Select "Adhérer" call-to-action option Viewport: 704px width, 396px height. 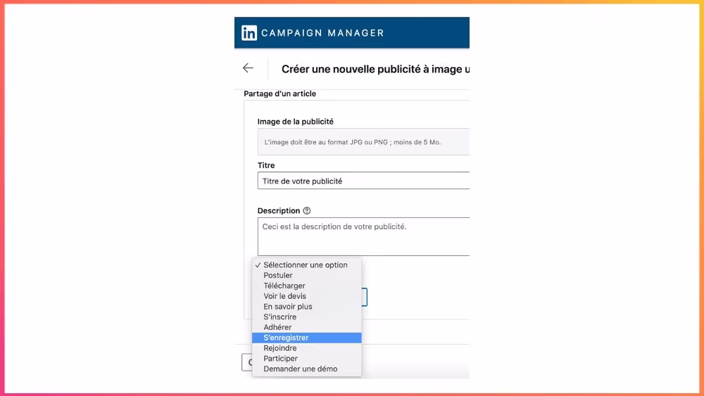(307, 327)
